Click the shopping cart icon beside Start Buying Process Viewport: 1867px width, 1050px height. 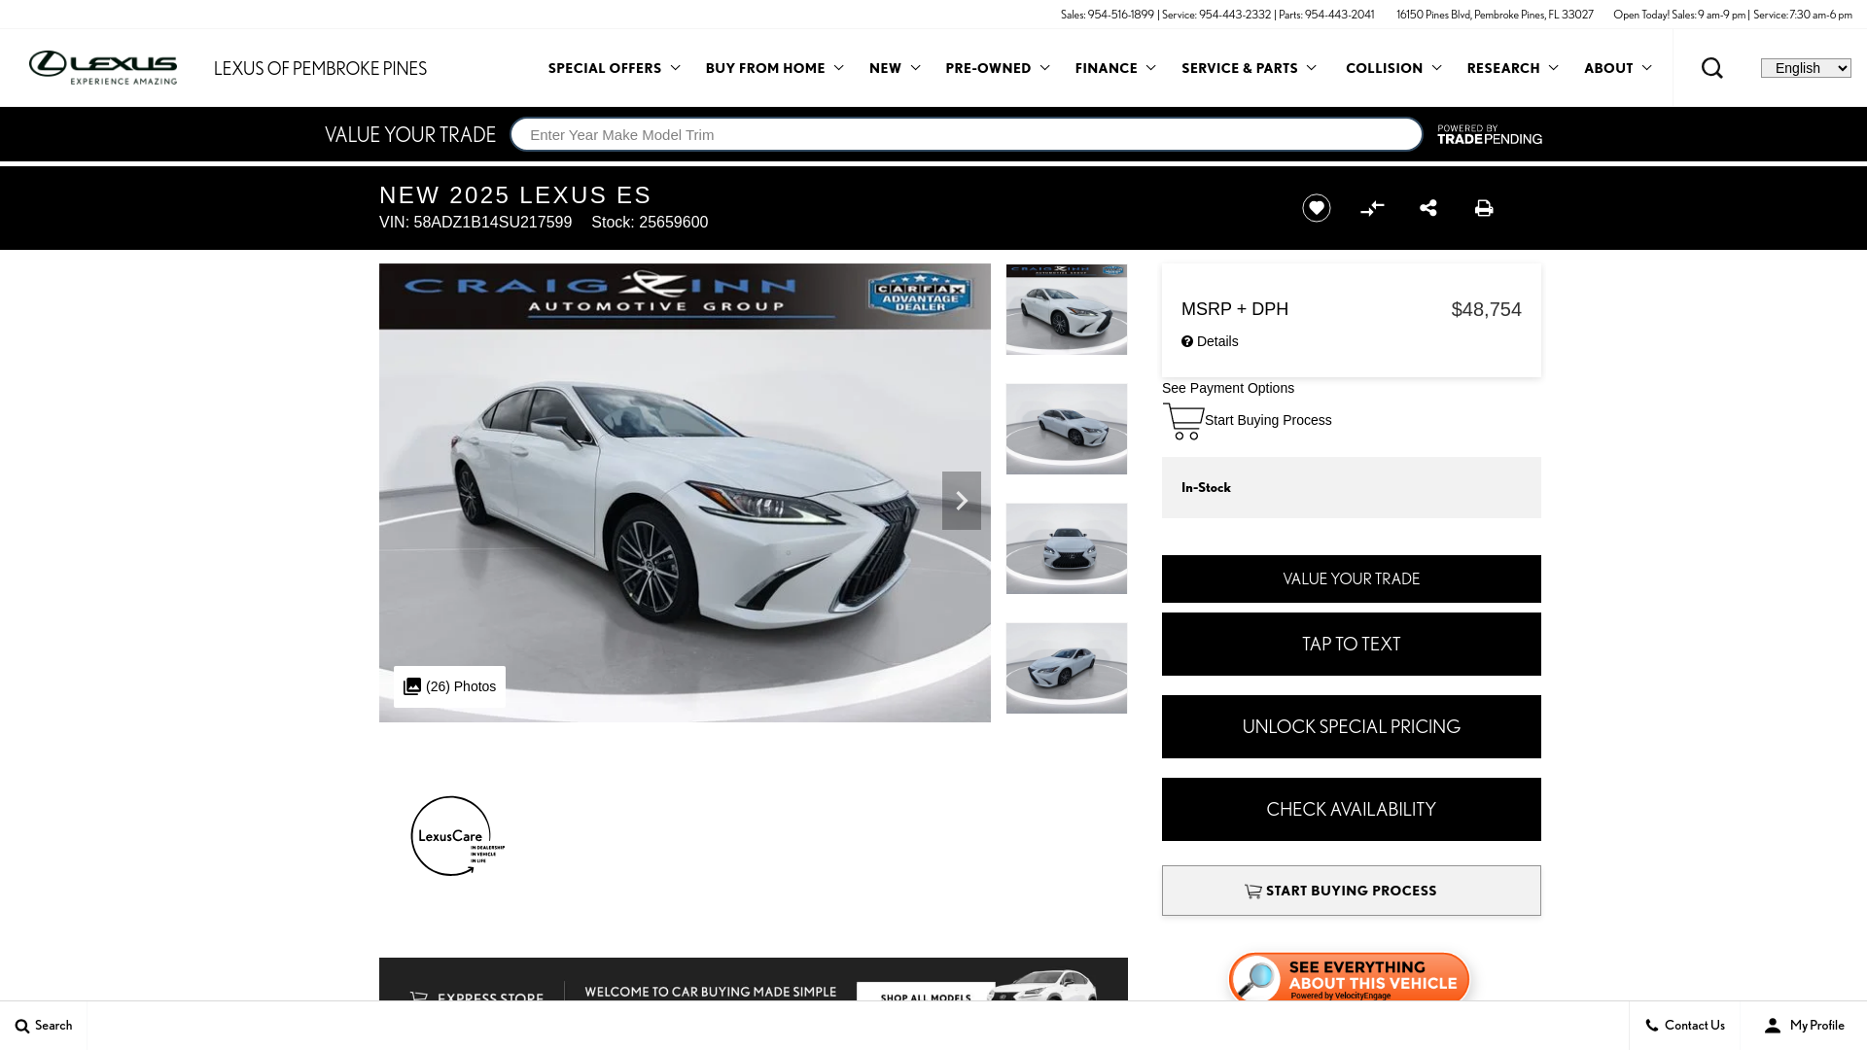(1183, 421)
